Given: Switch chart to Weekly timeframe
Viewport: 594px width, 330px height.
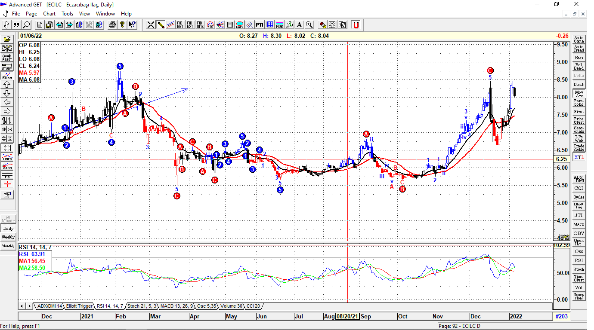Looking at the screenshot, I should click(x=8, y=237).
